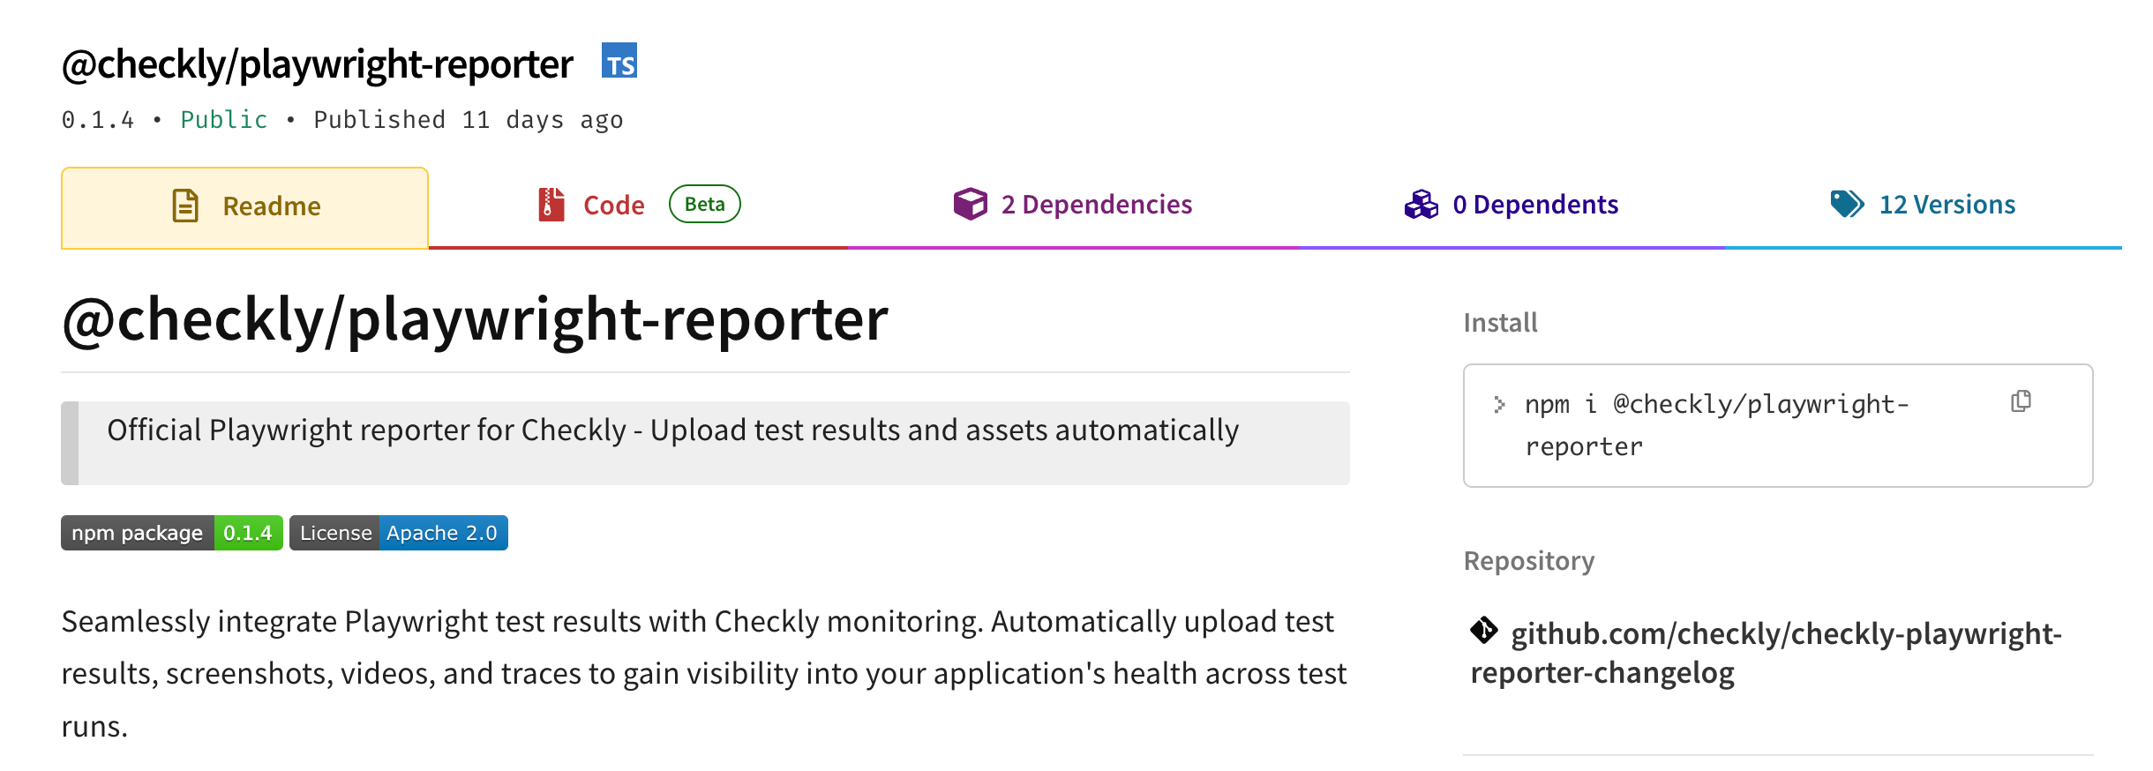Click the Dependents cubes icon
The width and height of the screenshot is (2153, 771).
[x=1421, y=204]
